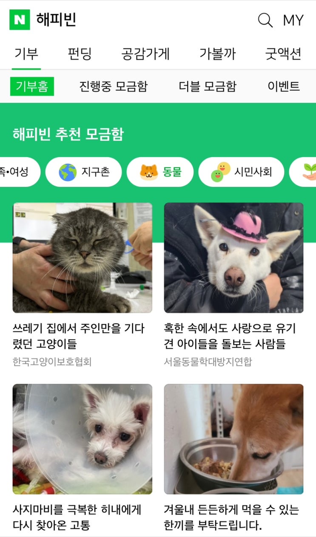Switch to the 공감가게 tab

click(x=145, y=54)
